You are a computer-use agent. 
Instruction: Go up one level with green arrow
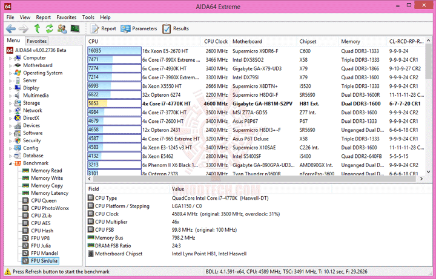[x=37, y=28]
